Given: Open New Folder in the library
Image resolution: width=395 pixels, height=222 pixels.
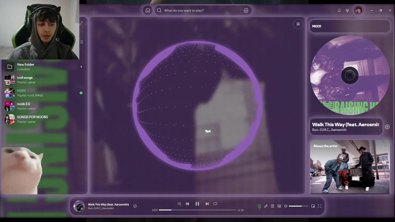Looking at the screenshot, I should pyautogui.click(x=43, y=67).
